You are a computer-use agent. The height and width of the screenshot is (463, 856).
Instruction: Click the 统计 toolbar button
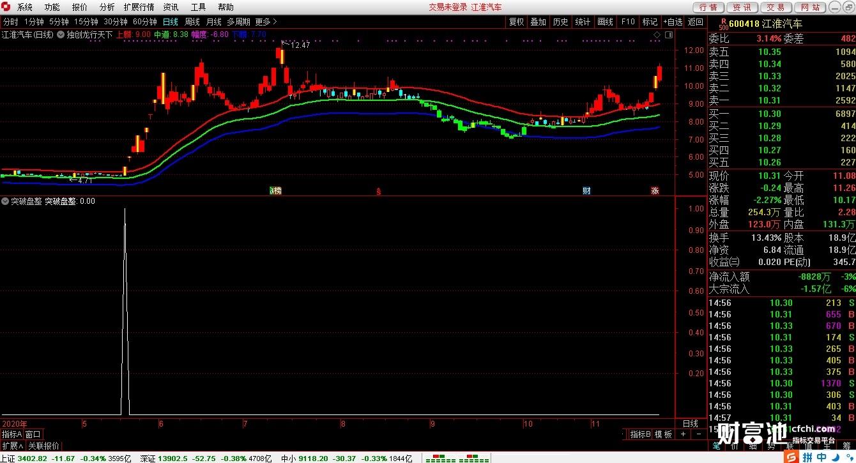coord(583,22)
